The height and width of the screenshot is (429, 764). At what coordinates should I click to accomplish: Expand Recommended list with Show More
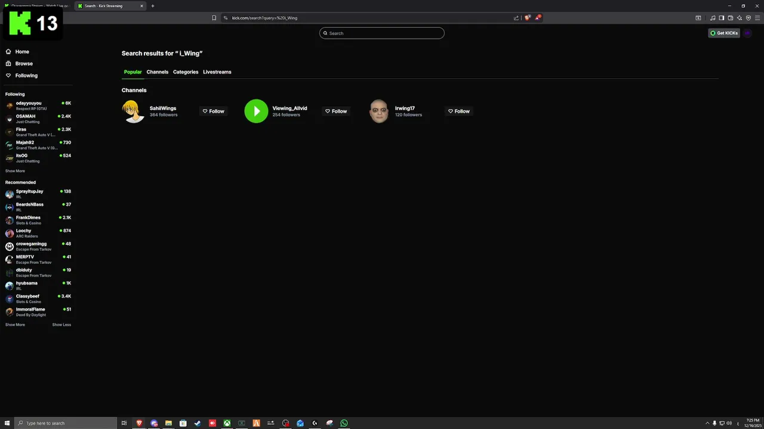[15, 325]
